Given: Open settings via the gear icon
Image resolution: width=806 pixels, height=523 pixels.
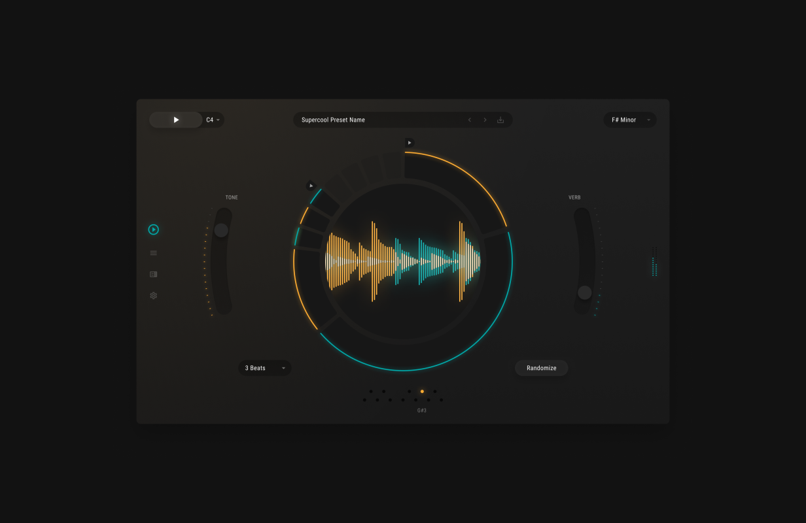Looking at the screenshot, I should (x=154, y=295).
